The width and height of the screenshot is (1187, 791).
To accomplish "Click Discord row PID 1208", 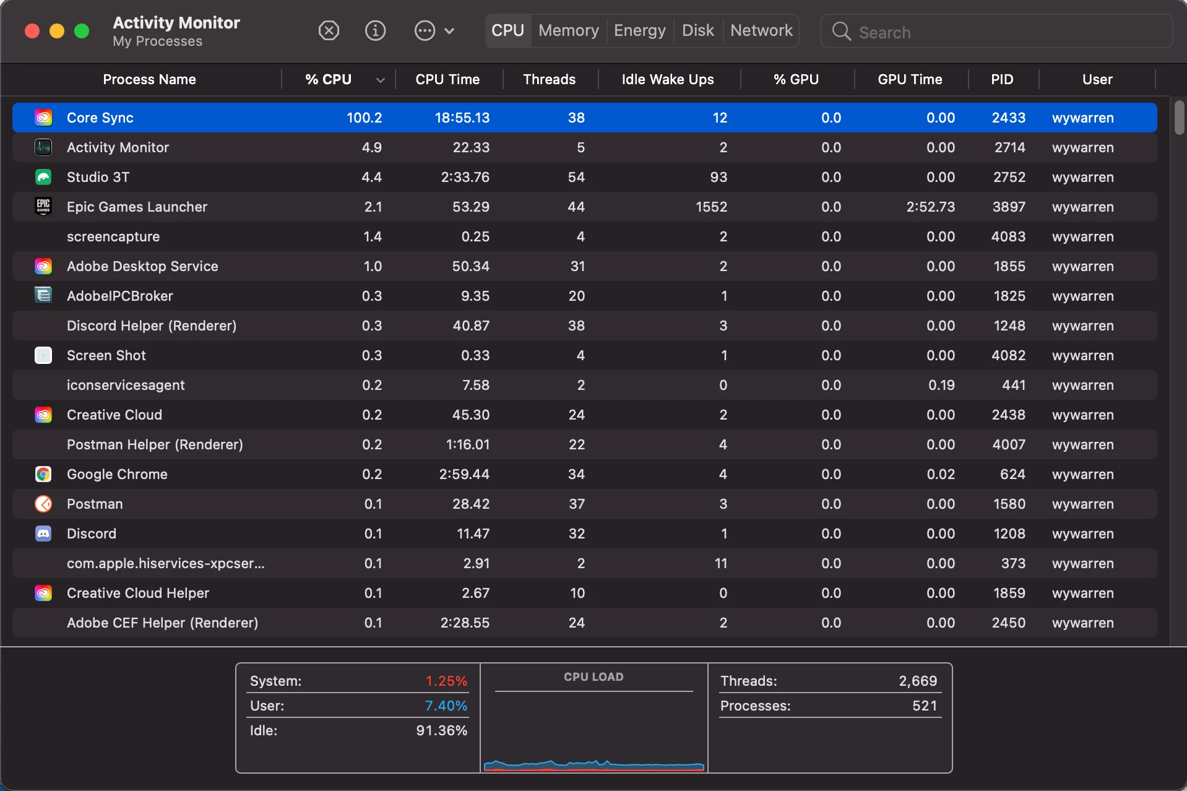I will pyautogui.click(x=1009, y=534).
